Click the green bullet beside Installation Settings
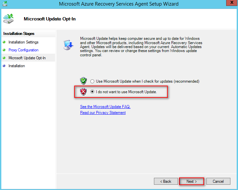238x190 pixels. coord(4,42)
